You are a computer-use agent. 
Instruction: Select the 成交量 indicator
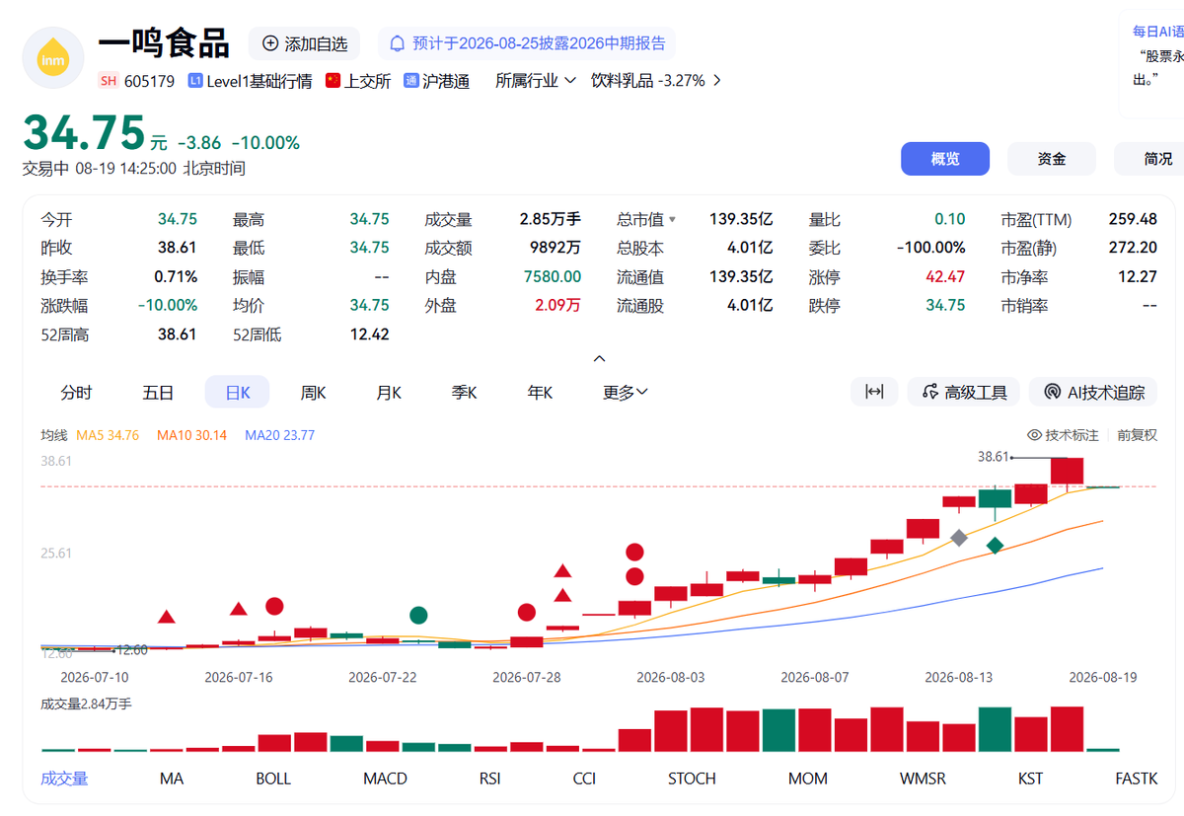click(x=64, y=779)
